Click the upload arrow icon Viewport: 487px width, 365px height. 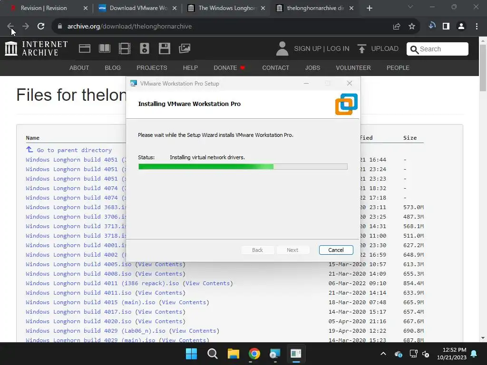[361, 49]
